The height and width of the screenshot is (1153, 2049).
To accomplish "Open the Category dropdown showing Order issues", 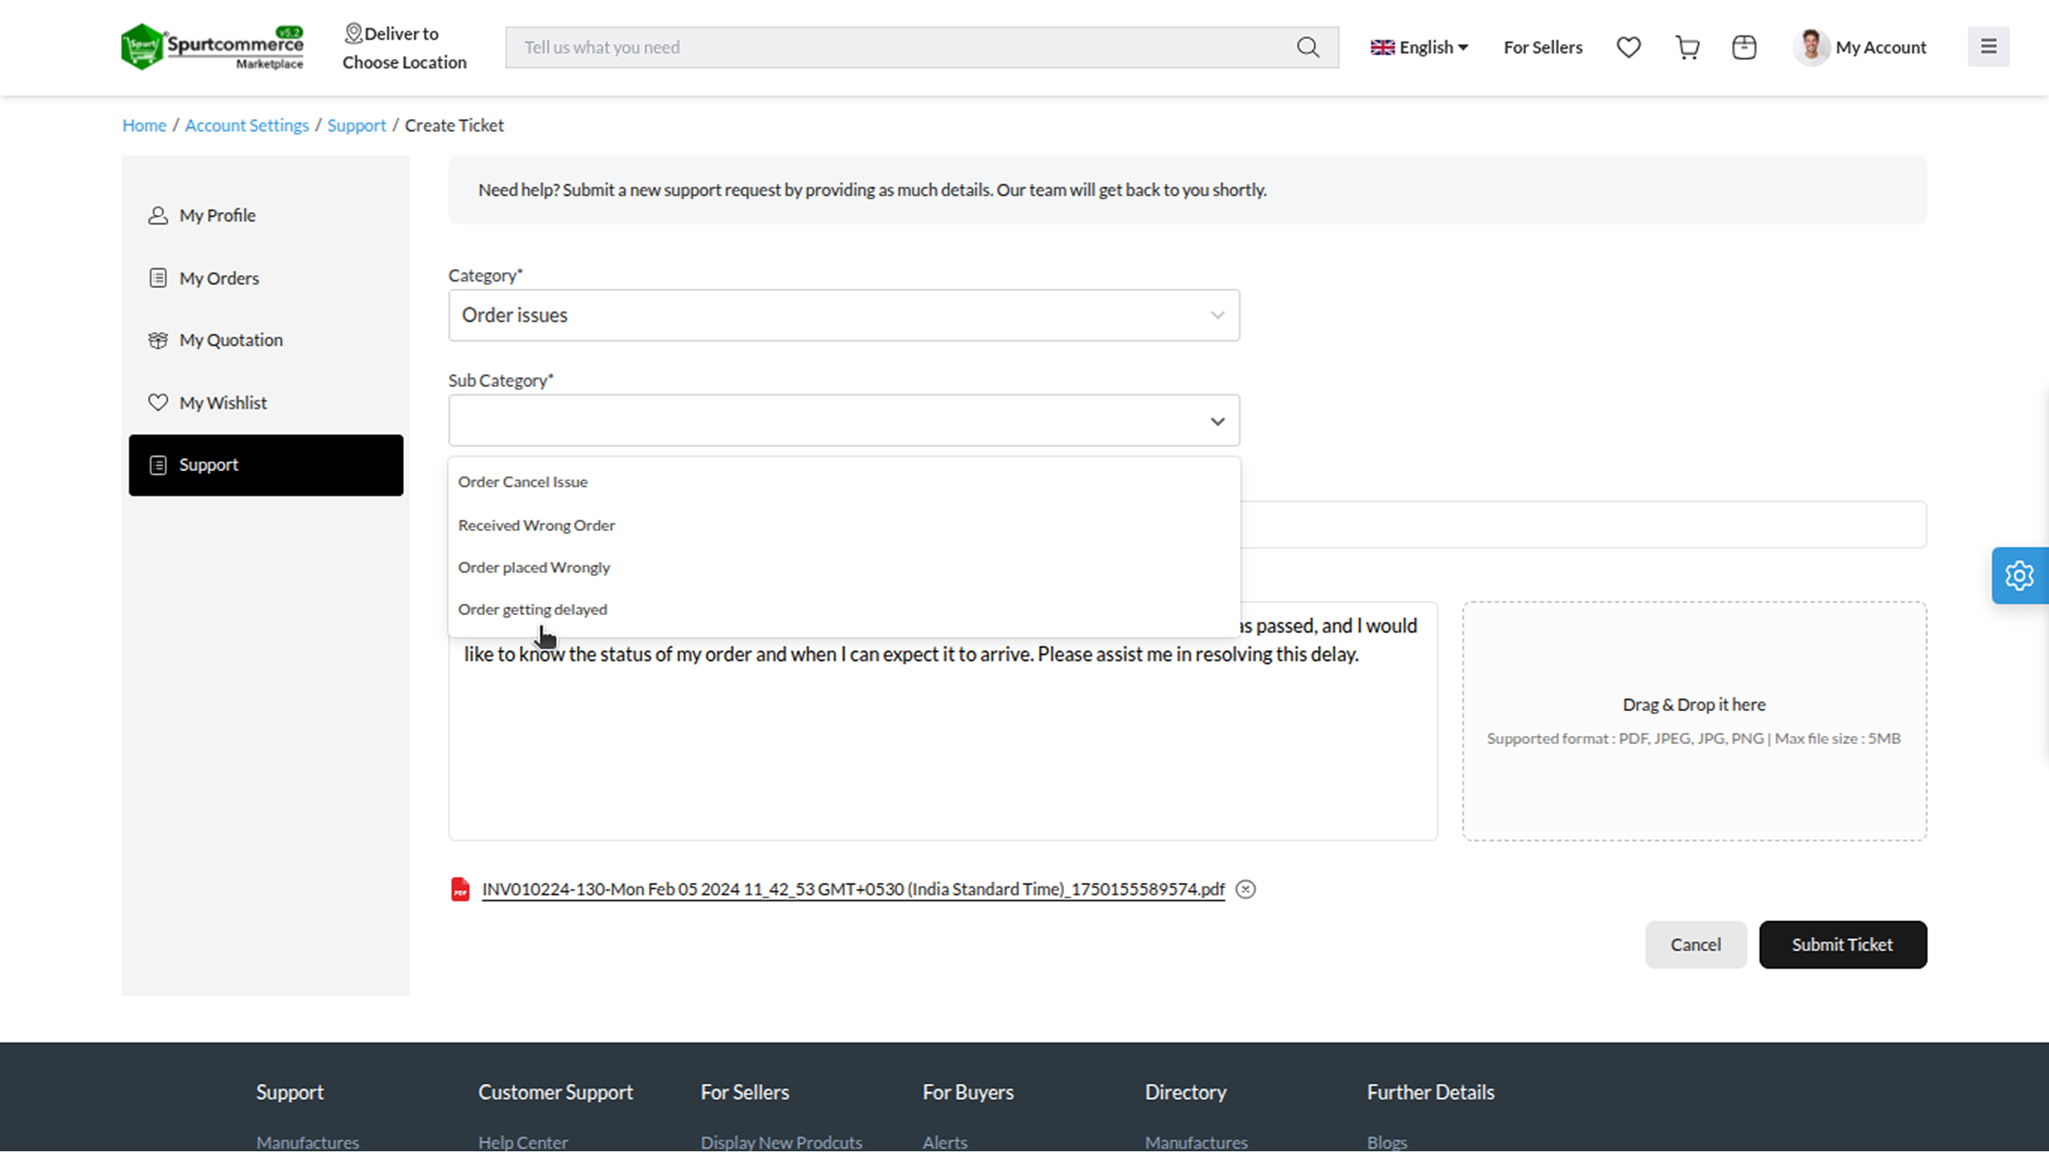I will pos(844,315).
